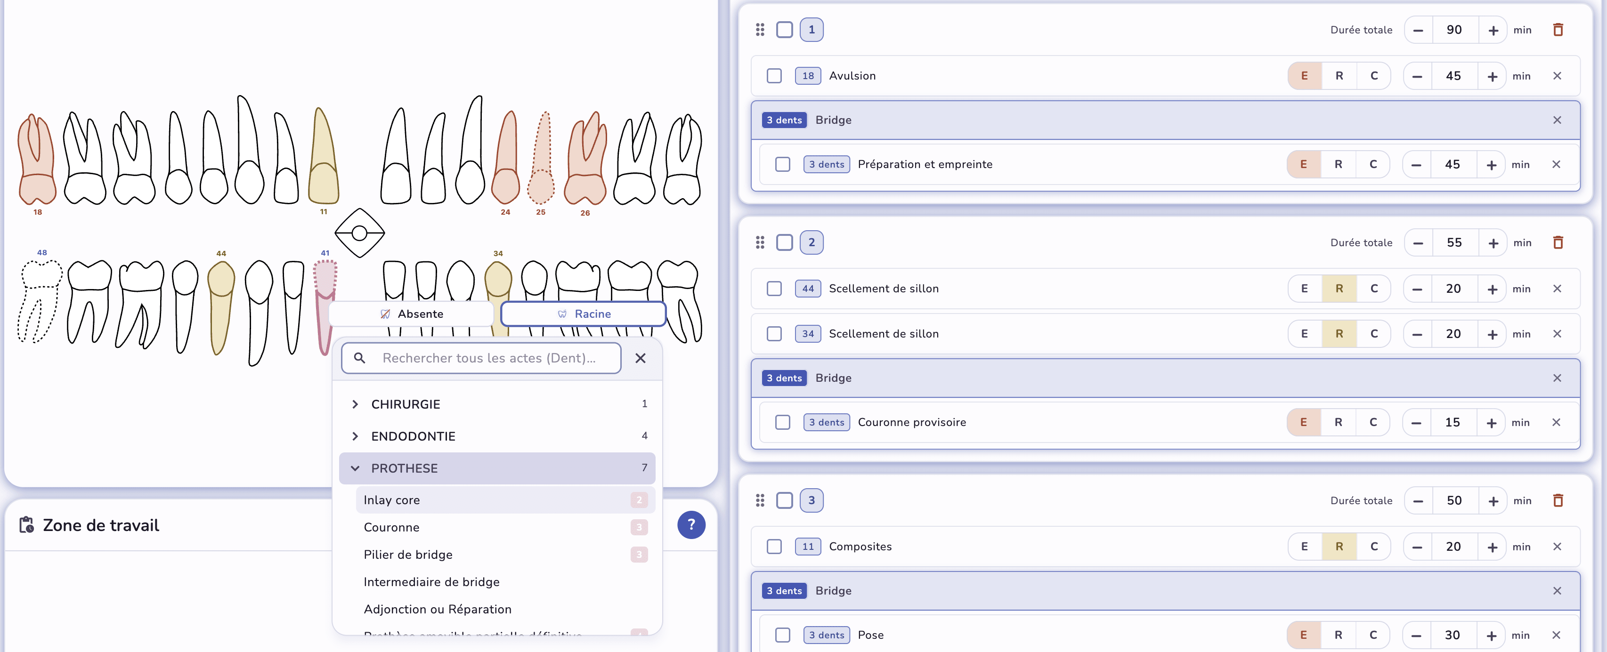Delete session 1 with trash icon

pyautogui.click(x=1558, y=30)
